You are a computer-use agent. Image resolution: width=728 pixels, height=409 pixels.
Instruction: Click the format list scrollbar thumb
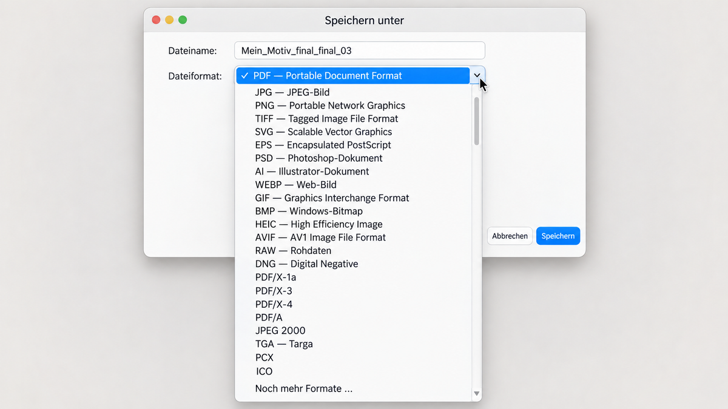[x=477, y=121]
